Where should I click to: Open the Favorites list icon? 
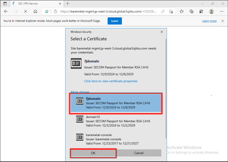tap(182, 11)
